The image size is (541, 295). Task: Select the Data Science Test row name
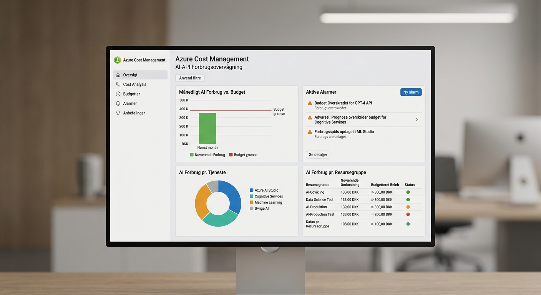tap(320, 200)
